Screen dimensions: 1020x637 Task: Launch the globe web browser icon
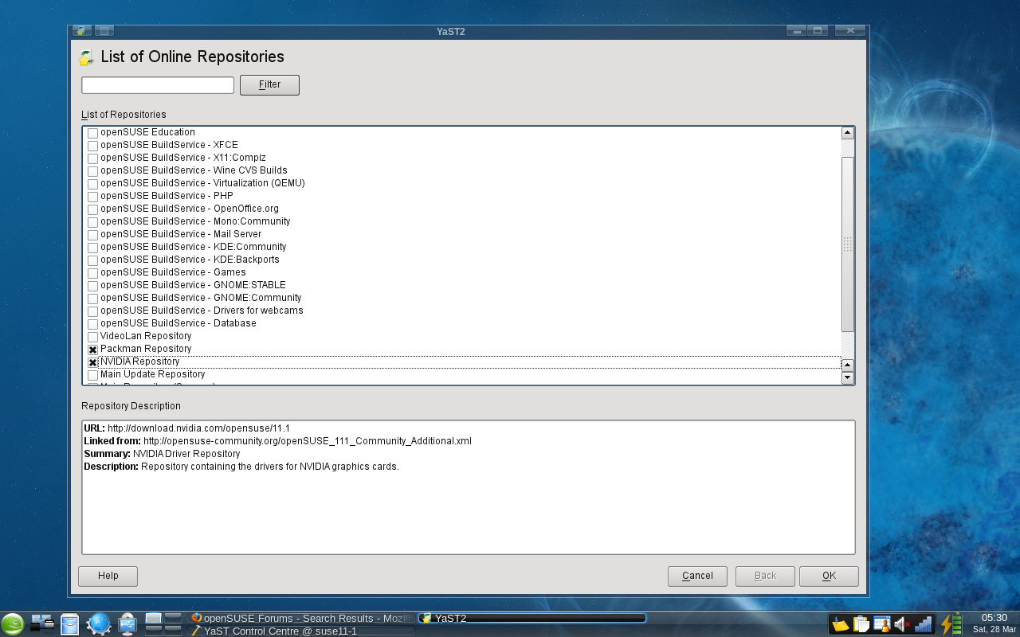click(99, 624)
